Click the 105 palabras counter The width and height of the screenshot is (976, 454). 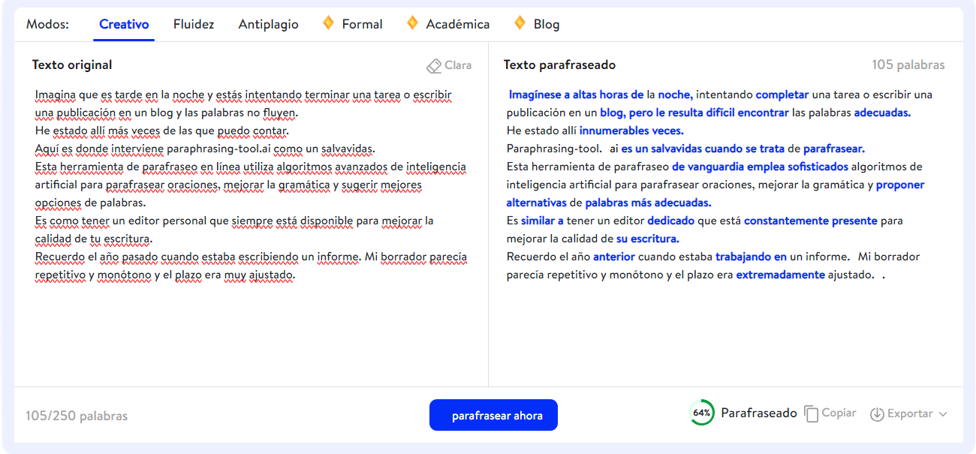pyautogui.click(x=908, y=65)
